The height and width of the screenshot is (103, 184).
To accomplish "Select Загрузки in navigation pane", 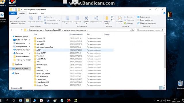I will point(20,53).
